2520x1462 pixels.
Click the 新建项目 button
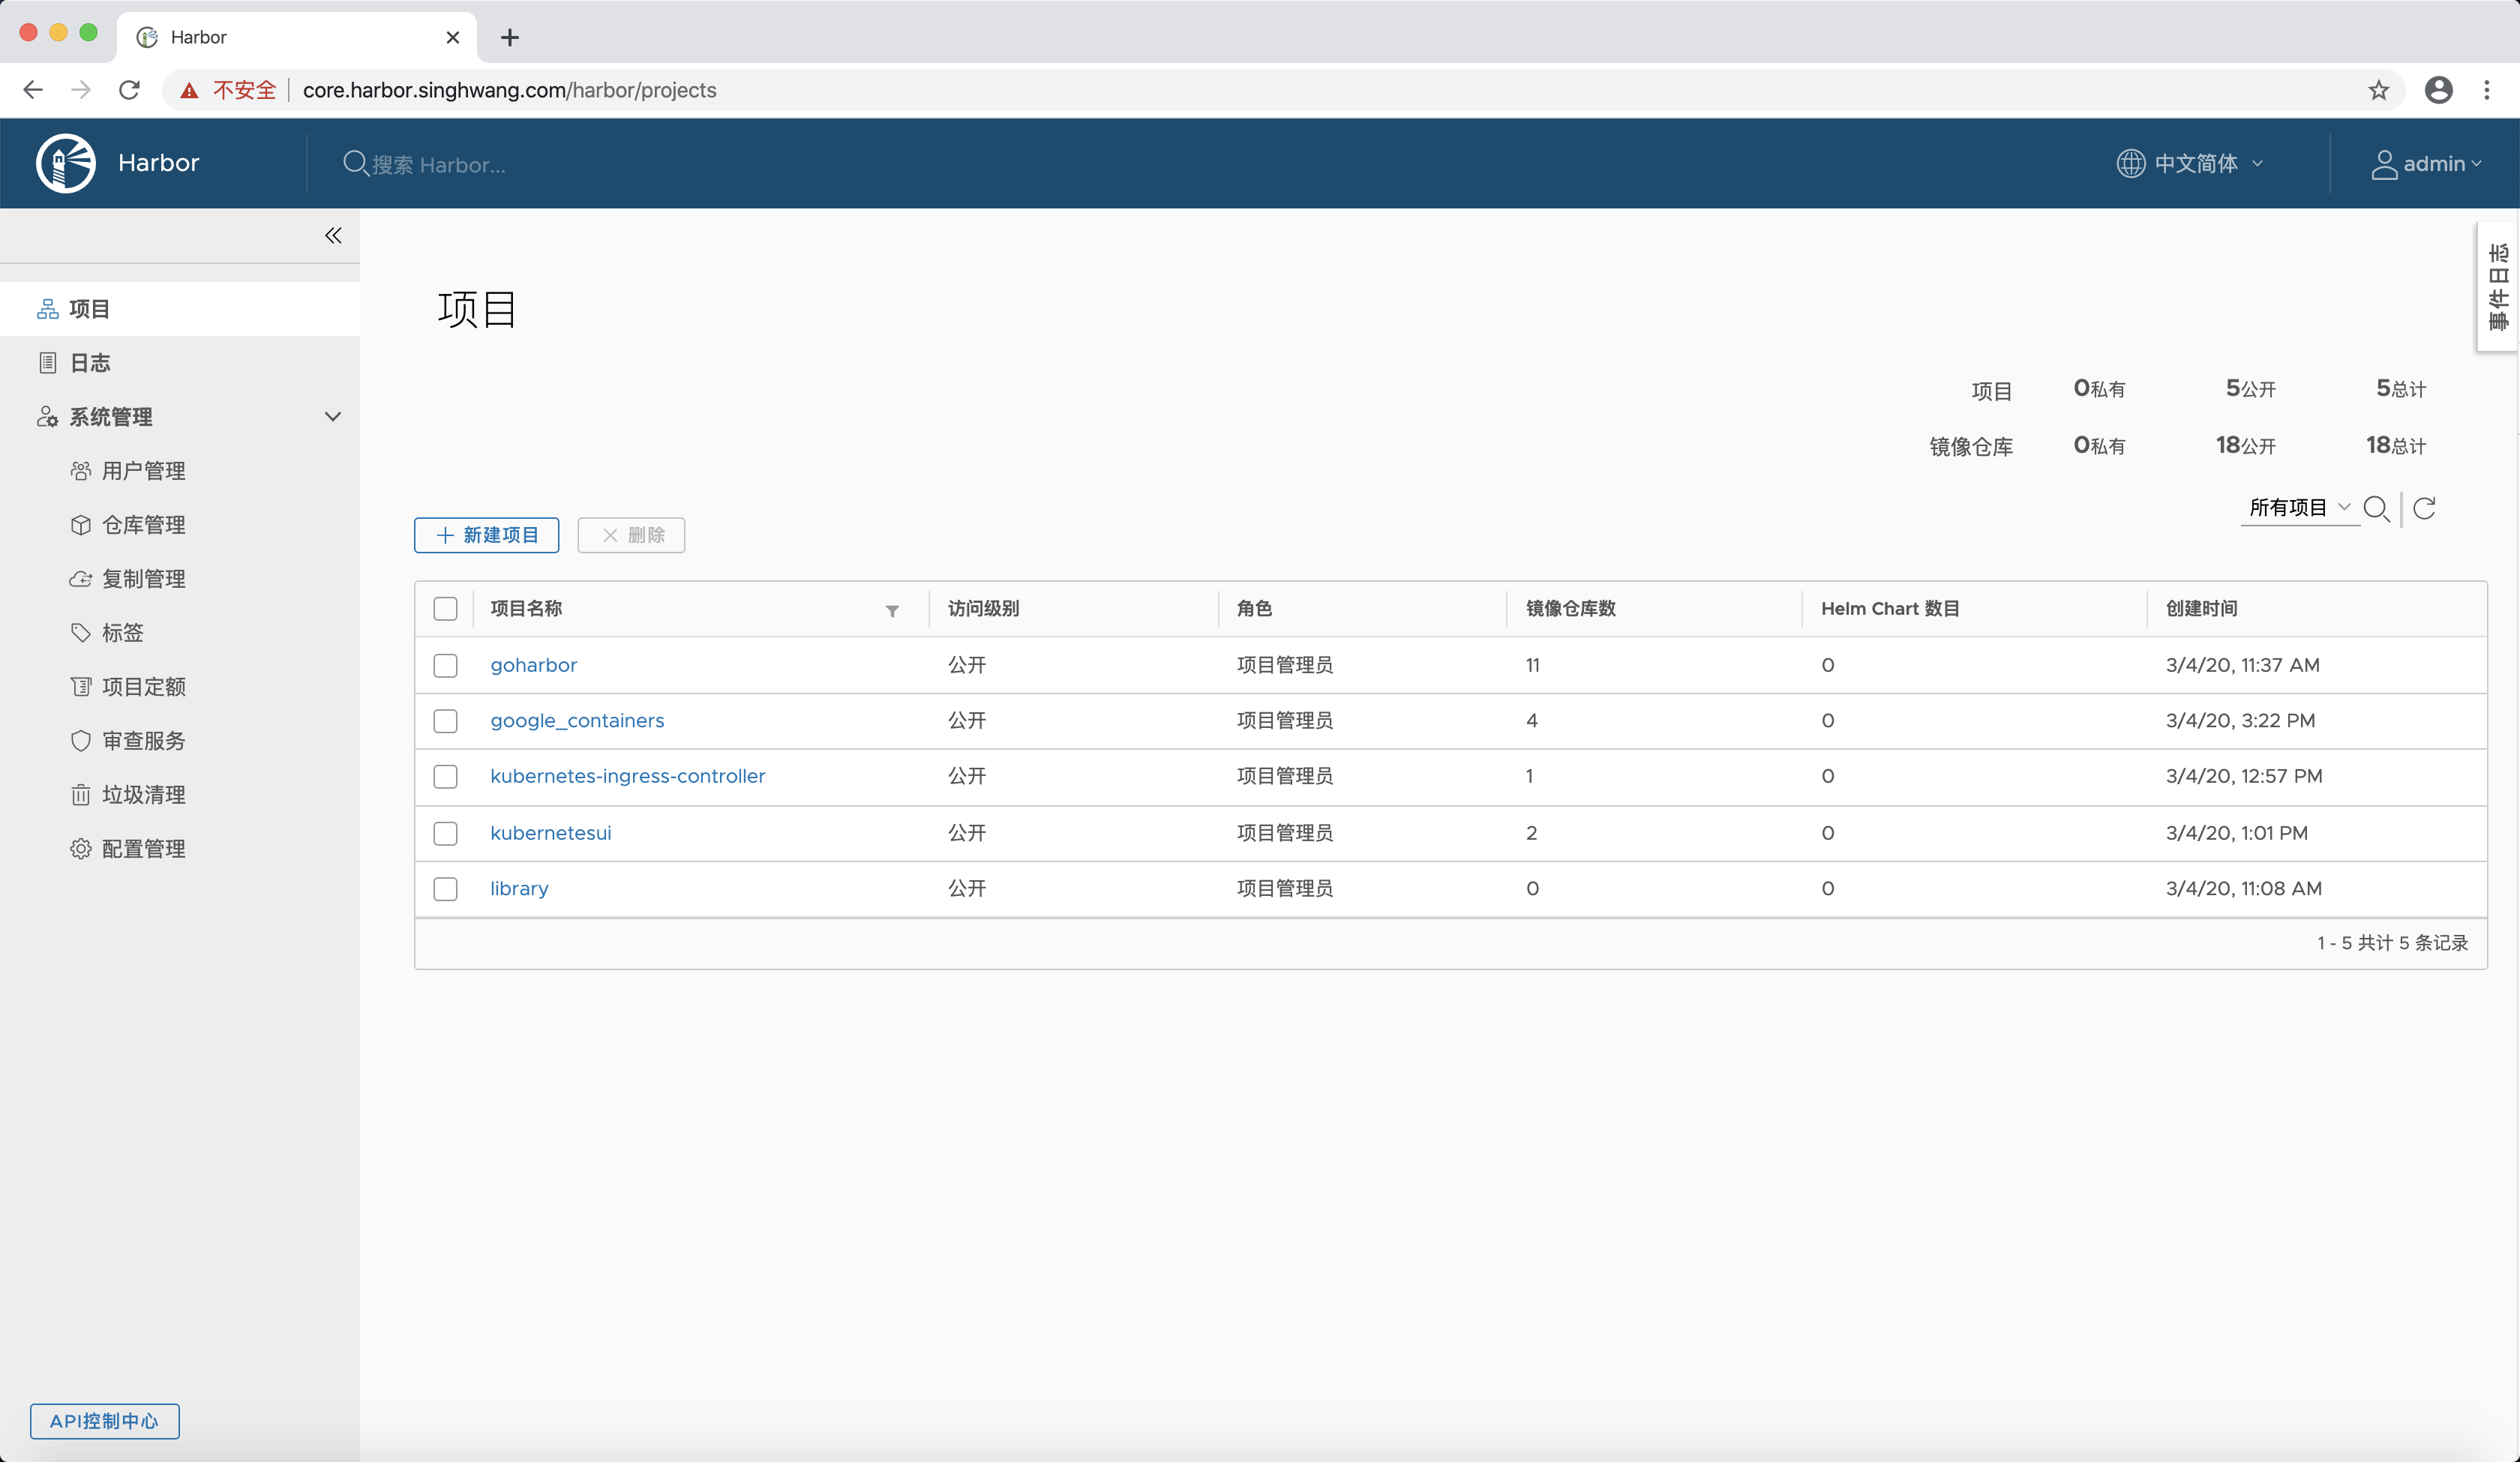coord(487,535)
